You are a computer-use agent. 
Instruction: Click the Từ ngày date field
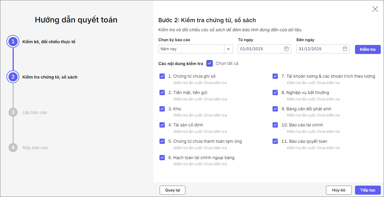tap(261, 49)
